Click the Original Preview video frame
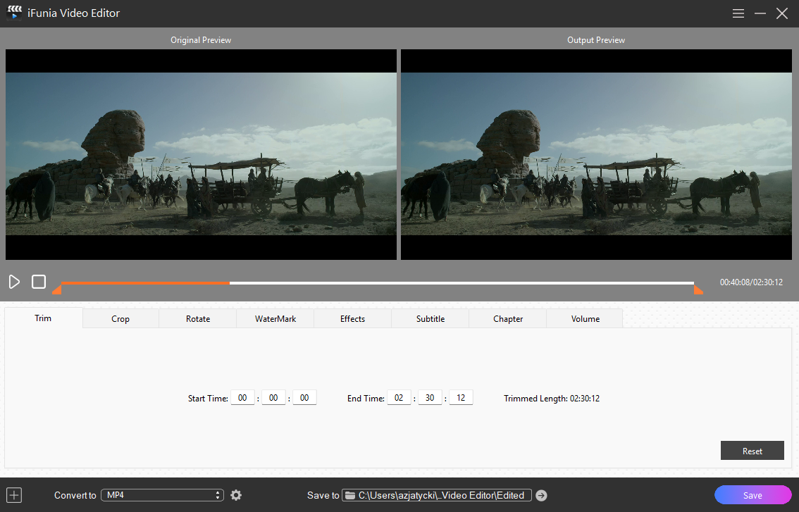 (201, 154)
